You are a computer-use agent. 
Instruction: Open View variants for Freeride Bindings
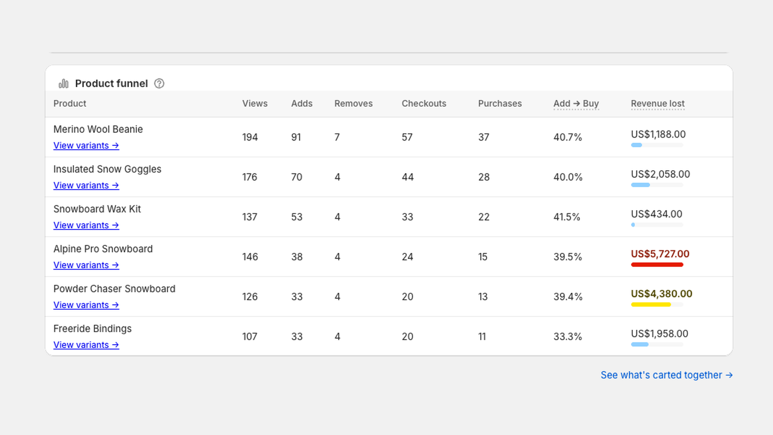86,345
